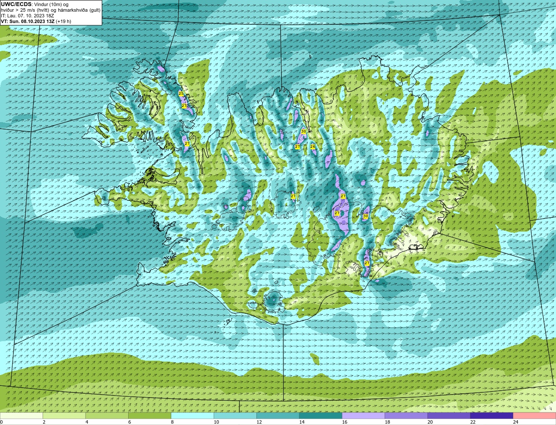Pick the dark indigo 22–24 m/s scale swatch
This screenshot has height=425, width=556.
pos(492,415)
